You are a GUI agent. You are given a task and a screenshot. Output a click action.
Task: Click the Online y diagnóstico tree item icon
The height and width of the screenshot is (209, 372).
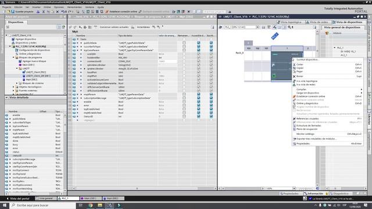click(17, 54)
